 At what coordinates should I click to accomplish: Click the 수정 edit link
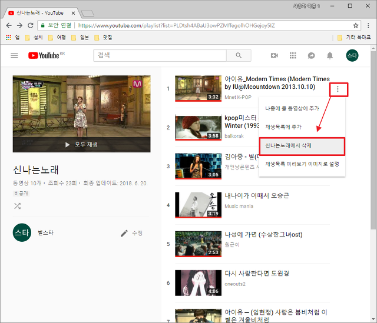pos(137,233)
